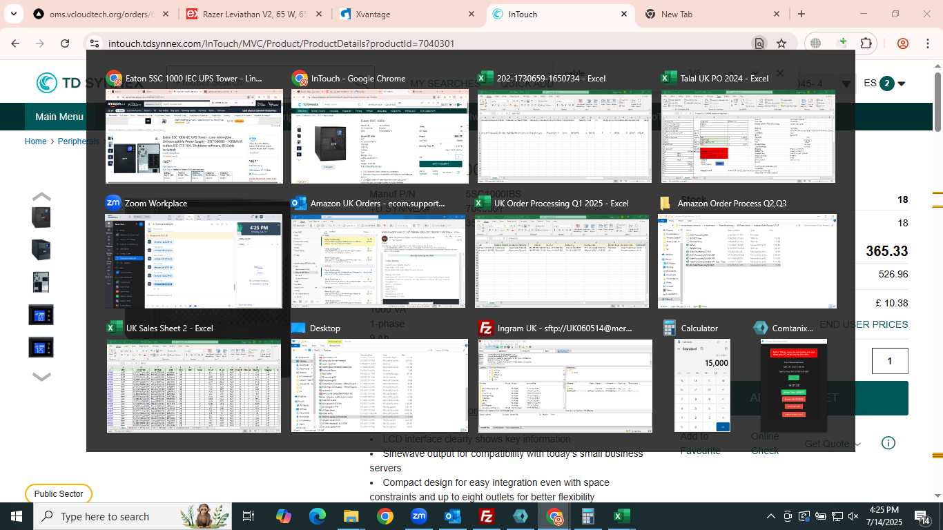The width and height of the screenshot is (943, 530).
Task: Click the TD Synnex logo icon
Action: (x=47, y=84)
